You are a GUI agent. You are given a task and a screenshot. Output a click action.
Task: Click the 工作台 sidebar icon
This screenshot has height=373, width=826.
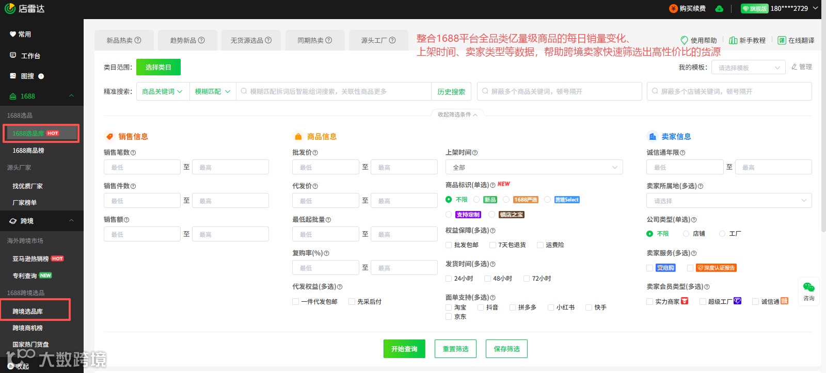(x=13, y=55)
